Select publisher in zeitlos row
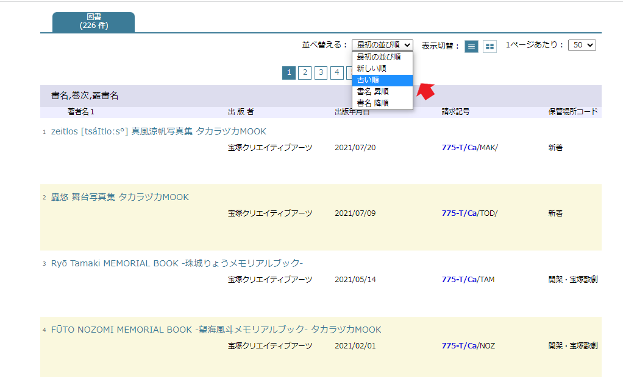 coord(270,148)
